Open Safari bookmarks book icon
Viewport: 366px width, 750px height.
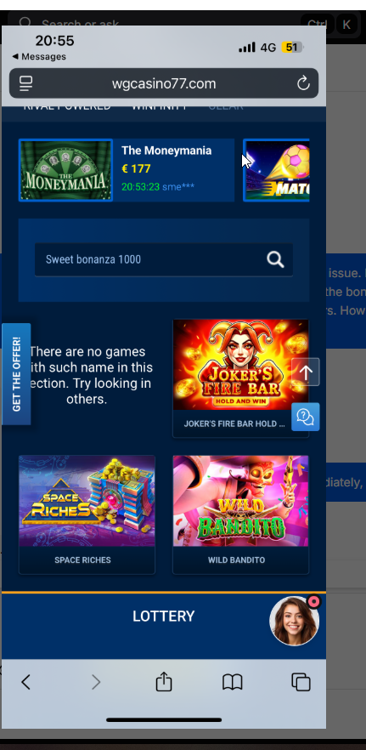[x=233, y=683]
